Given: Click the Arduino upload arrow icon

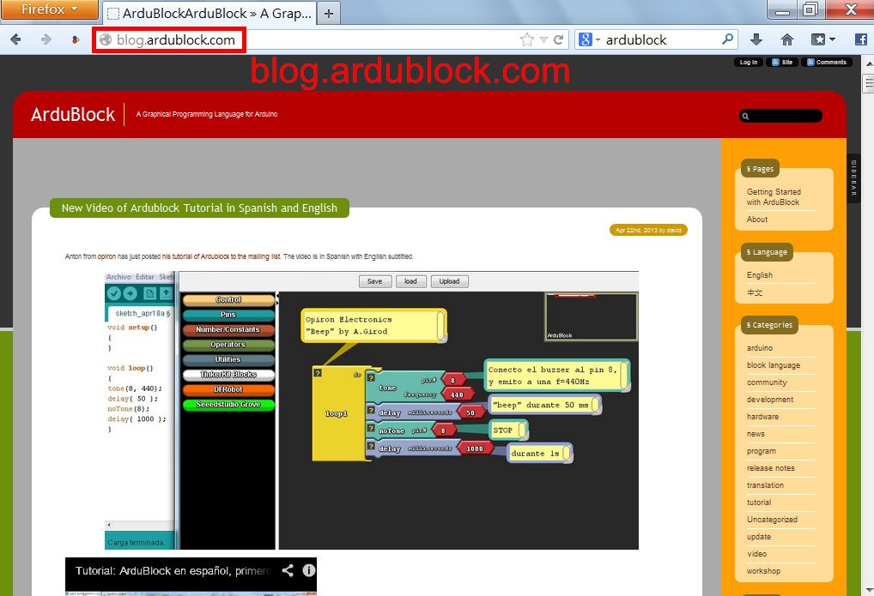Looking at the screenshot, I should tap(130, 293).
